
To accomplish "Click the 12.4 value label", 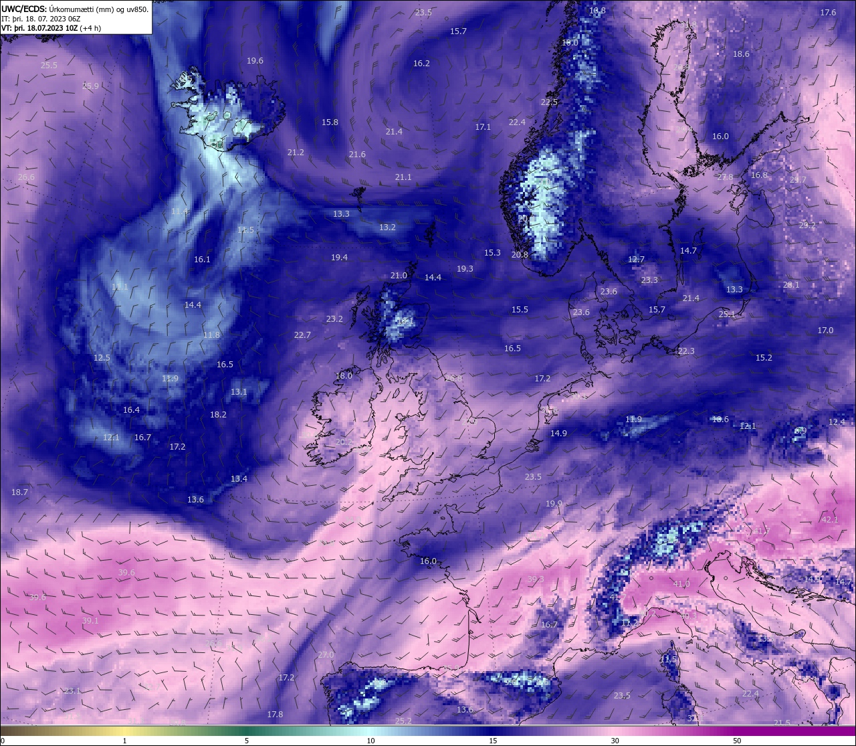I will tap(837, 422).
